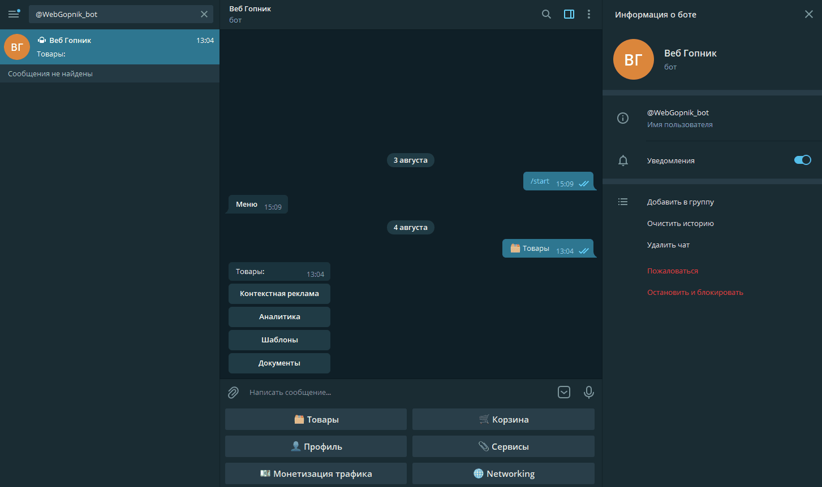Open the hamburger main menu
This screenshot has width=822, height=487.
(14, 14)
